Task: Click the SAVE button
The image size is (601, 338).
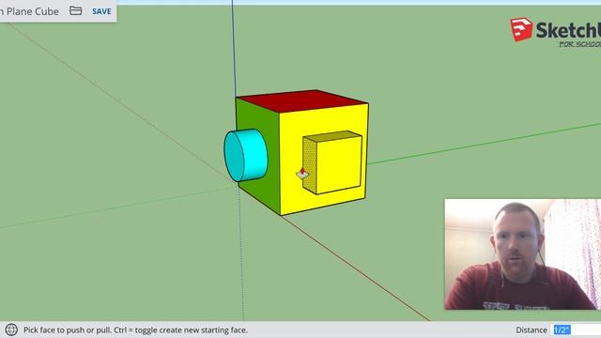Action: tap(101, 11)
